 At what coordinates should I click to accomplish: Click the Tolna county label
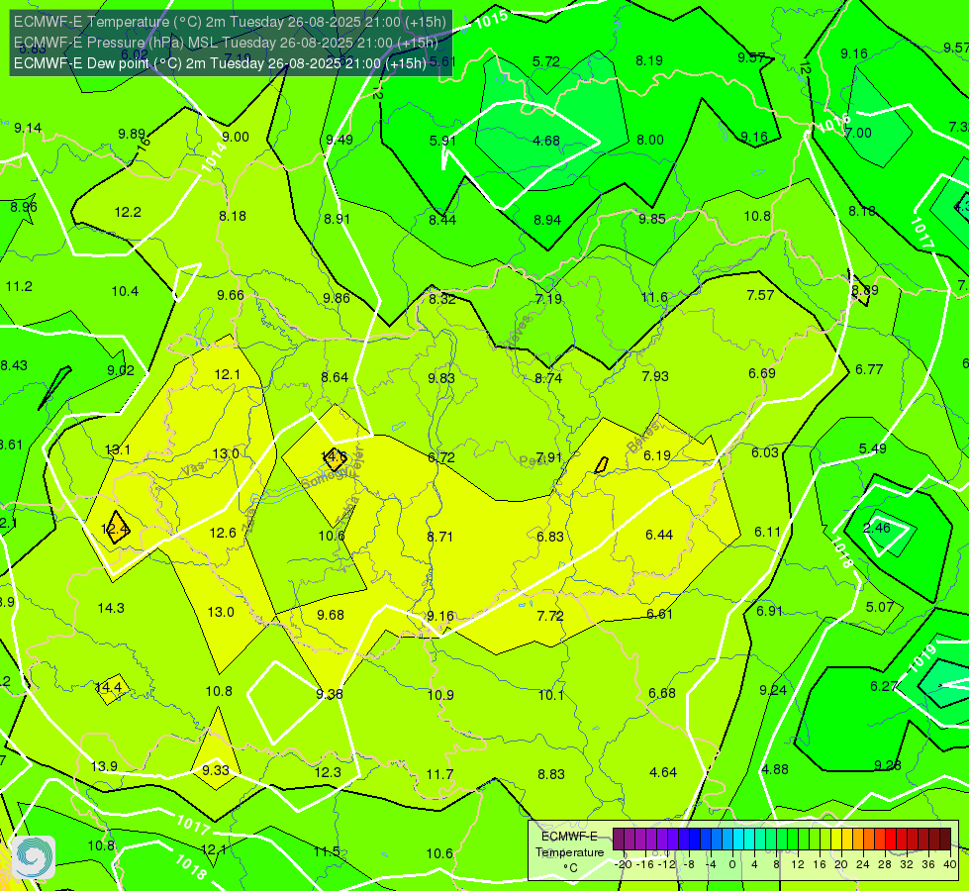pyautogui.click(x=346, y=512)
